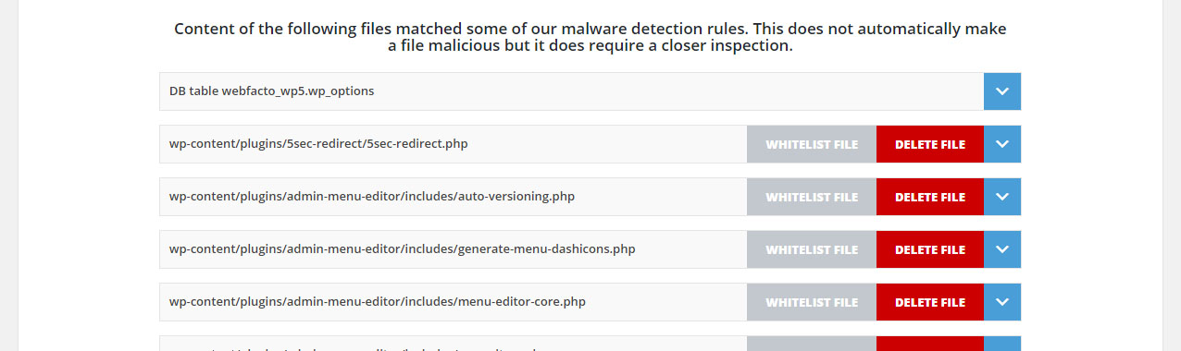Image resolution: width=1181 pixels, height=351 pixels.
Task: Whitelist the menu-editor-core.php file
Action: tap(812, 302)
